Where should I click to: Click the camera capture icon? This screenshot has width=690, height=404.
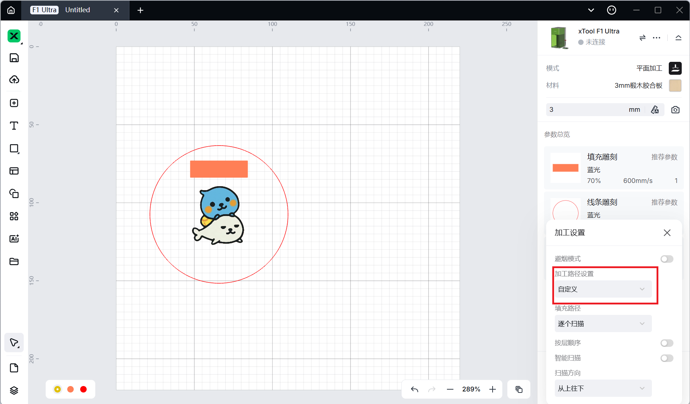675,110
